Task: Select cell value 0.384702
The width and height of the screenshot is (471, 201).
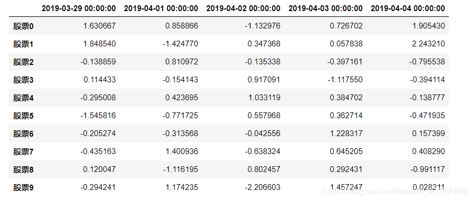Action: (347, 98)
